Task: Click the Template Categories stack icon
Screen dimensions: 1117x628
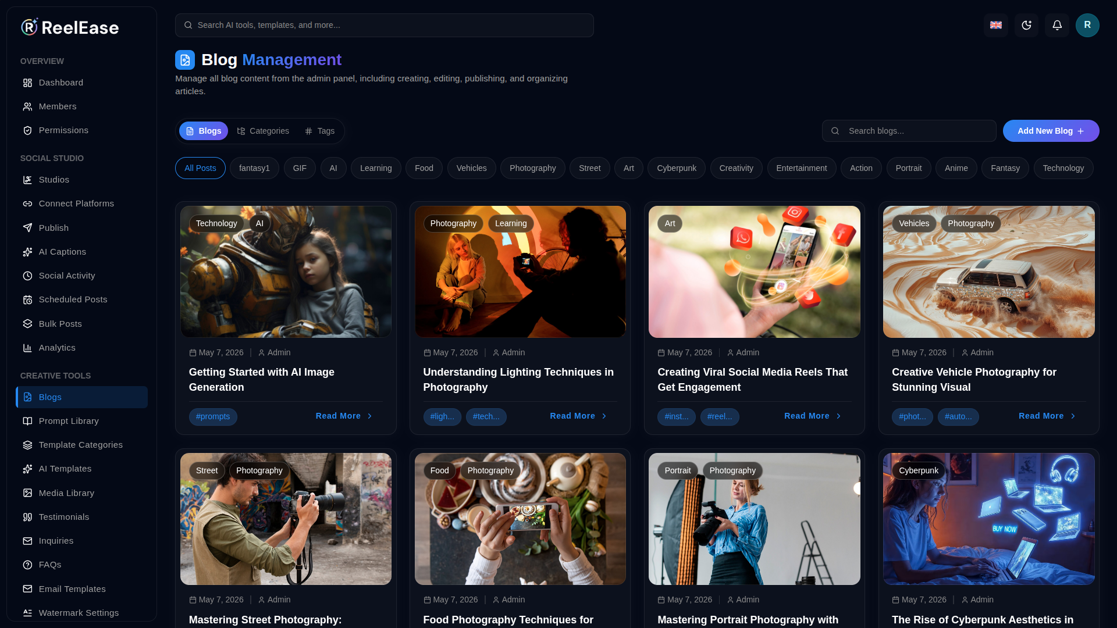Action: pos(27,445)
